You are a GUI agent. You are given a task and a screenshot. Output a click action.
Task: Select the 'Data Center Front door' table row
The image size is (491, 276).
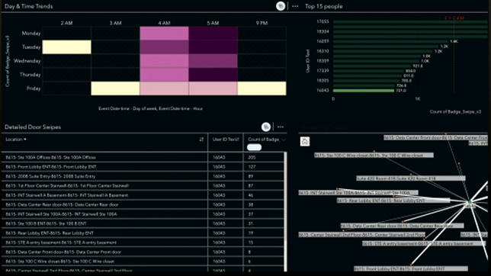coord(143,252)
